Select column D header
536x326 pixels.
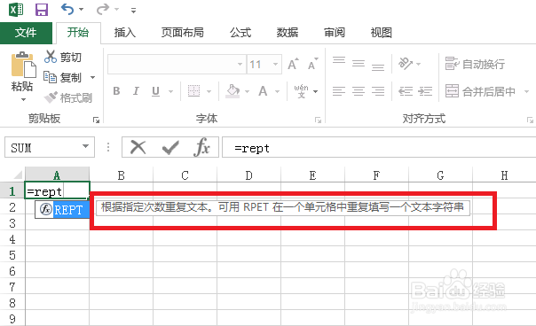[248, 175]
